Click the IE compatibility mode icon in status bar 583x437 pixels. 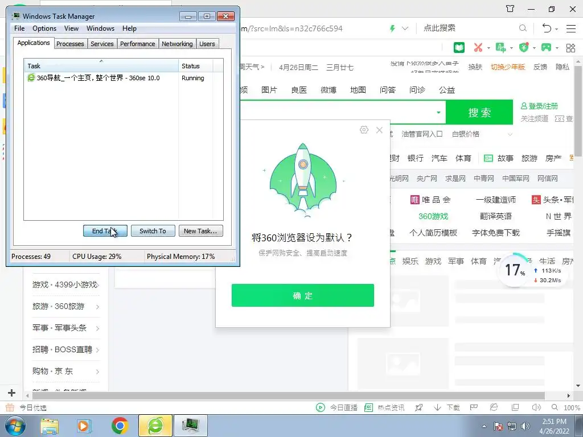[494, 407]
